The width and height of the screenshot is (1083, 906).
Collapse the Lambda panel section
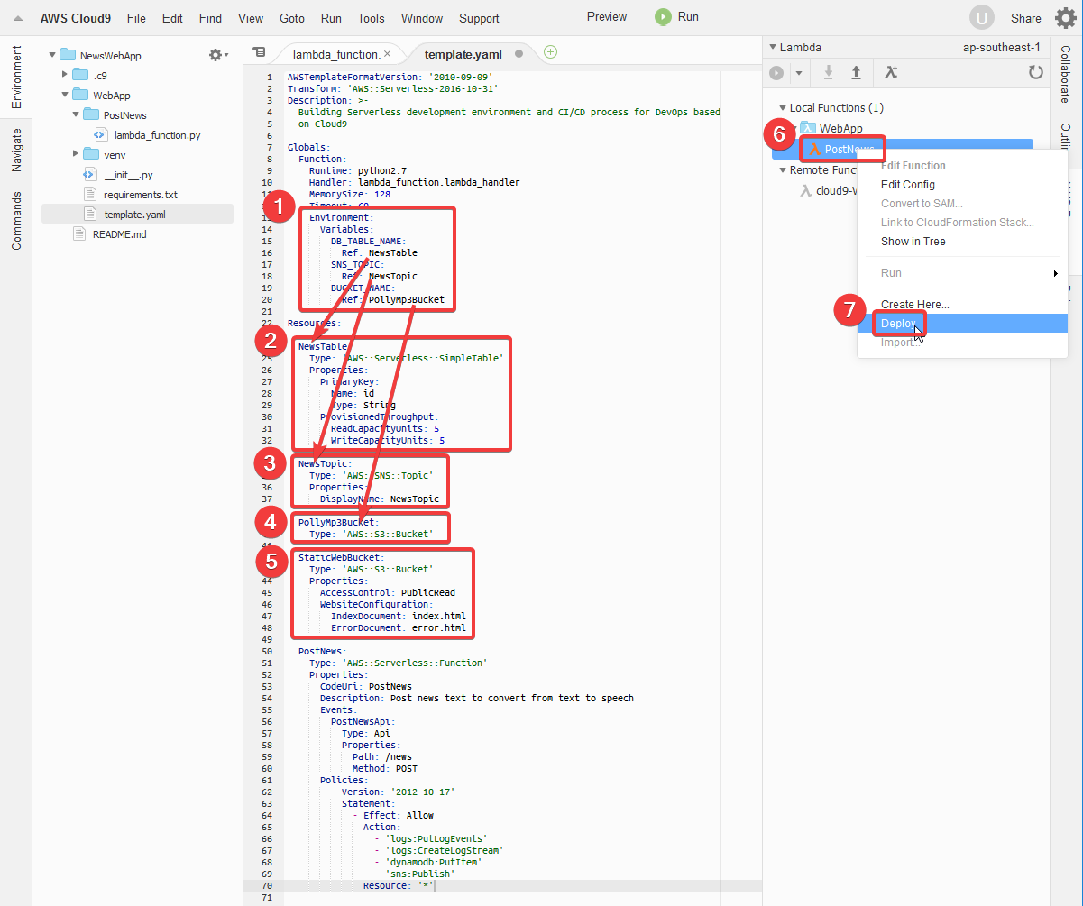pos(772,47)
